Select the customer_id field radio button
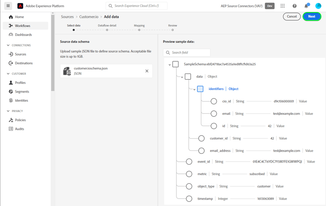 (x=201, y=138)
